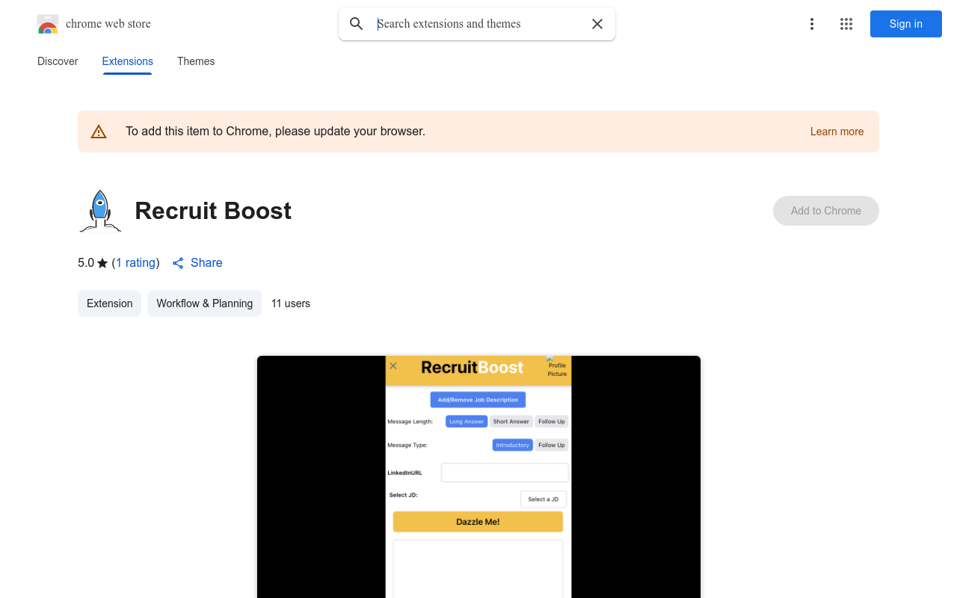The width and height of the screenshot is (957, 598).
Task: Open the three-dot more options menu
Action: [811, 24]
